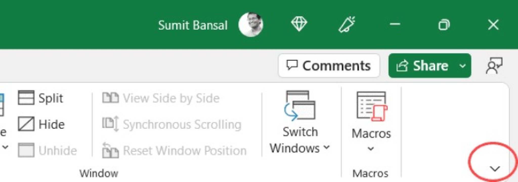Click Sumit Bansal's profile picture
Image resolution: width=518 pixels, height=182 pixels.
[251, 25]
